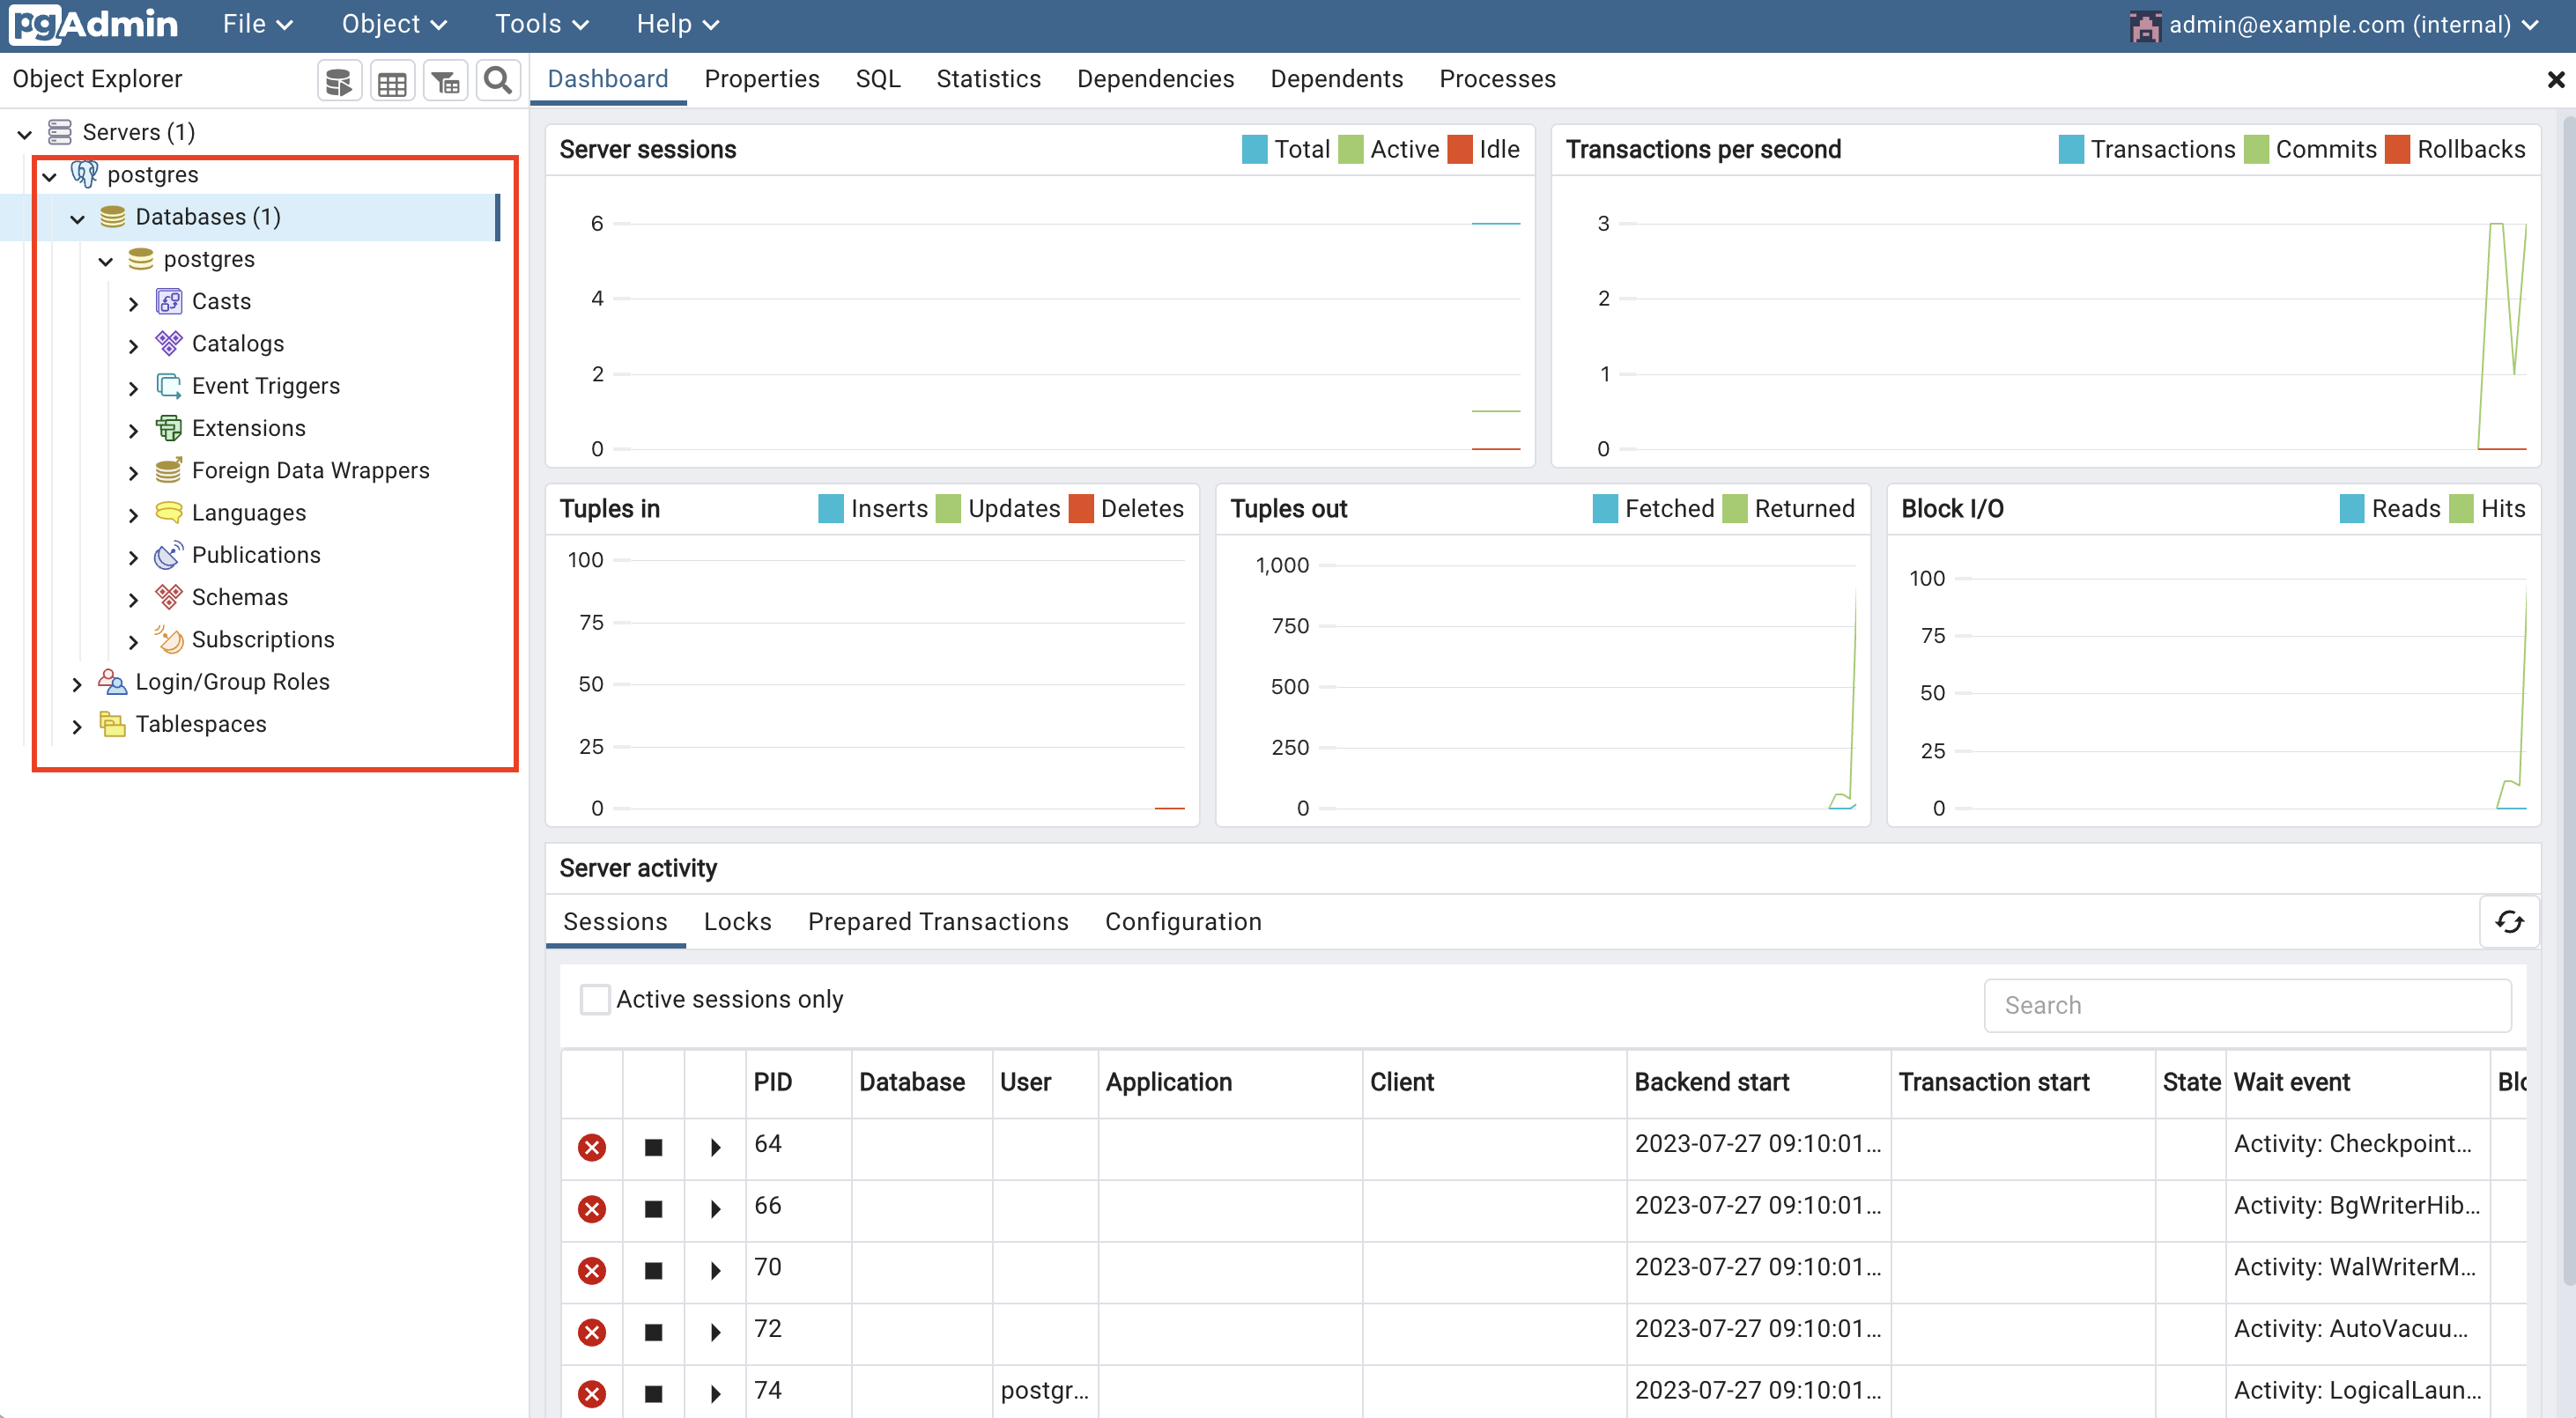Viewport: 2576px width, 1418px height.
Task: Click the Casts node icon
Action: [169, 301]
